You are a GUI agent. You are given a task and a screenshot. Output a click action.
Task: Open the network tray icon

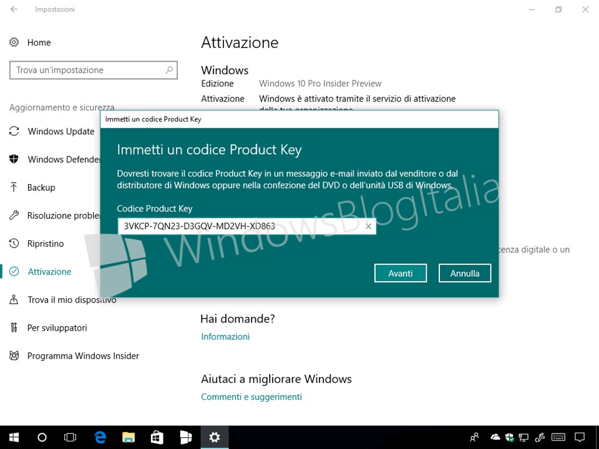(524, 437)
